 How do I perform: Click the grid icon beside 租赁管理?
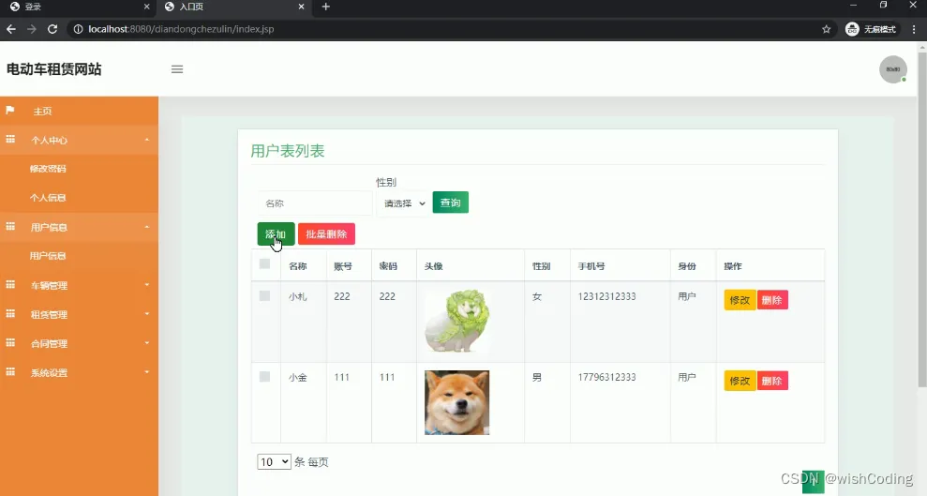coord(10,314)
